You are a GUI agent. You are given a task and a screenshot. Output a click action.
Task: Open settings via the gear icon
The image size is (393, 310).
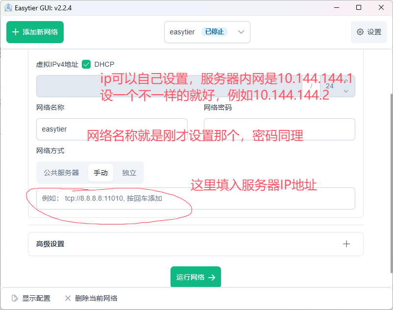click(x=360, y=32)
